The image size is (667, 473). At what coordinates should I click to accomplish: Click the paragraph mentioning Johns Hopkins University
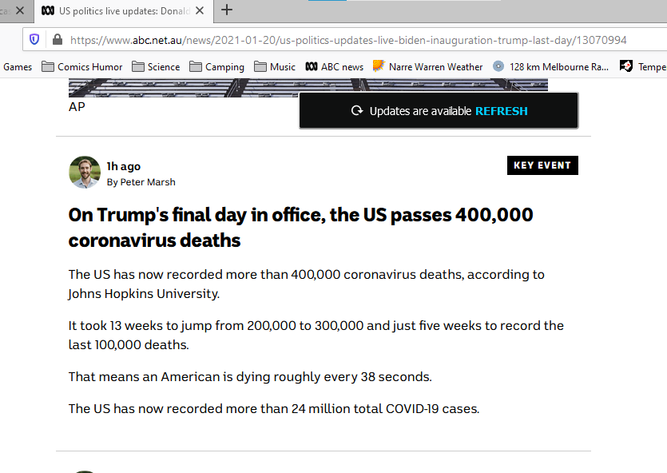tap(306, 284)
